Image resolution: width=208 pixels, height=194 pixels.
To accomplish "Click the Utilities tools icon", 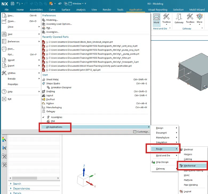I will coord(4,73).
